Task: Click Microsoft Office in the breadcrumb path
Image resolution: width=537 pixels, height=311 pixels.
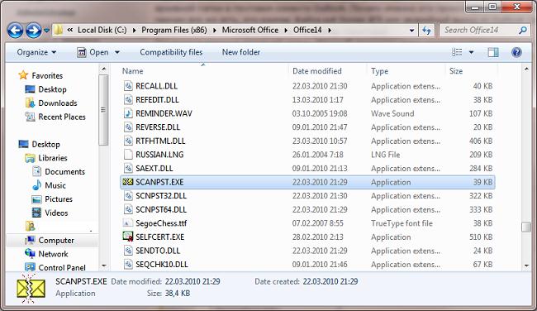Action: tap(250, 30)
